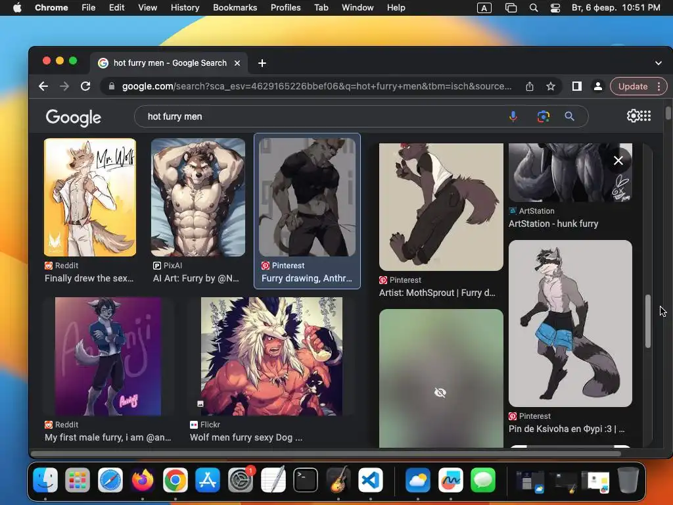Reload the Google search page

85,86
